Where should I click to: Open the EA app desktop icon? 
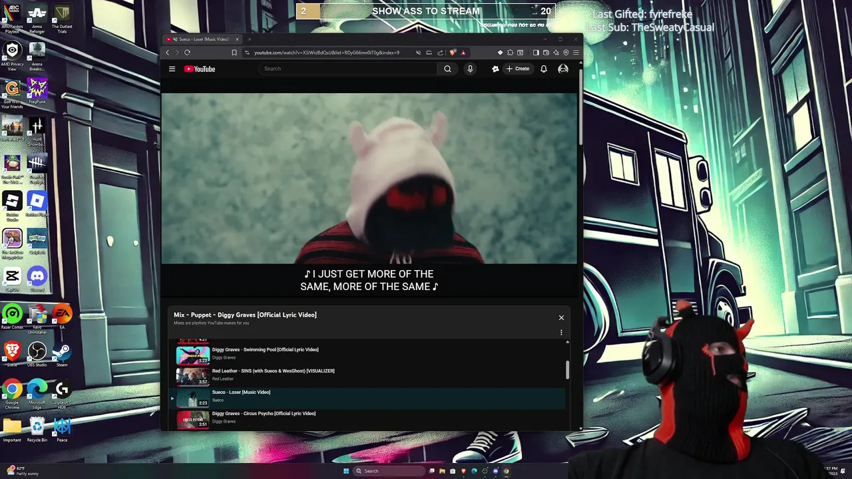[62, 317]
